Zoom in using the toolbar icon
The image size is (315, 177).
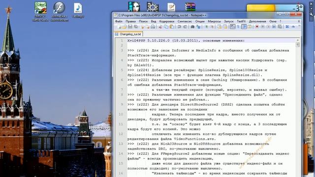click(x=206, y=27)
